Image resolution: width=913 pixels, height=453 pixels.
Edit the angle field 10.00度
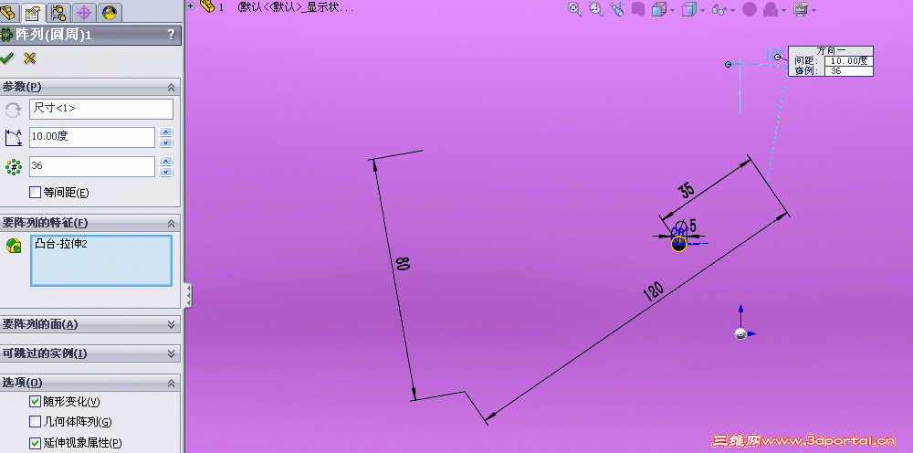point(92,137)
